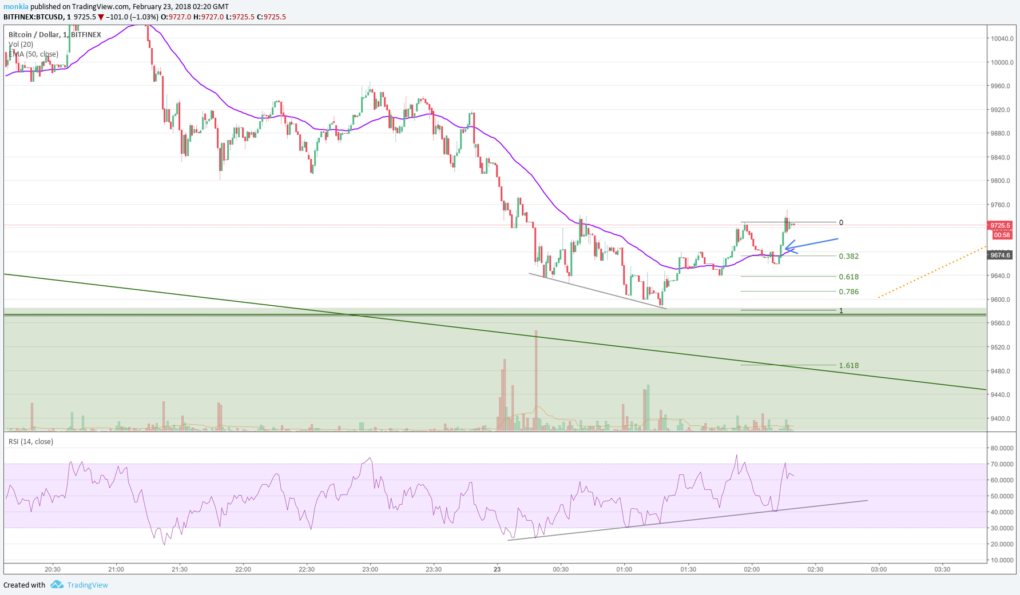Image resolution: width=1020 pixels, height=595 pixels.
Task: Click the 9400.0 price axis label
Action: click(x=1001, y=418)
